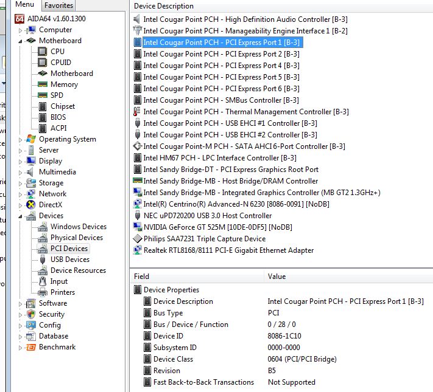This screenshot has height=392, width=433.
Task: Click the CPUID chip icon
Action: click(x=42, y=63)
